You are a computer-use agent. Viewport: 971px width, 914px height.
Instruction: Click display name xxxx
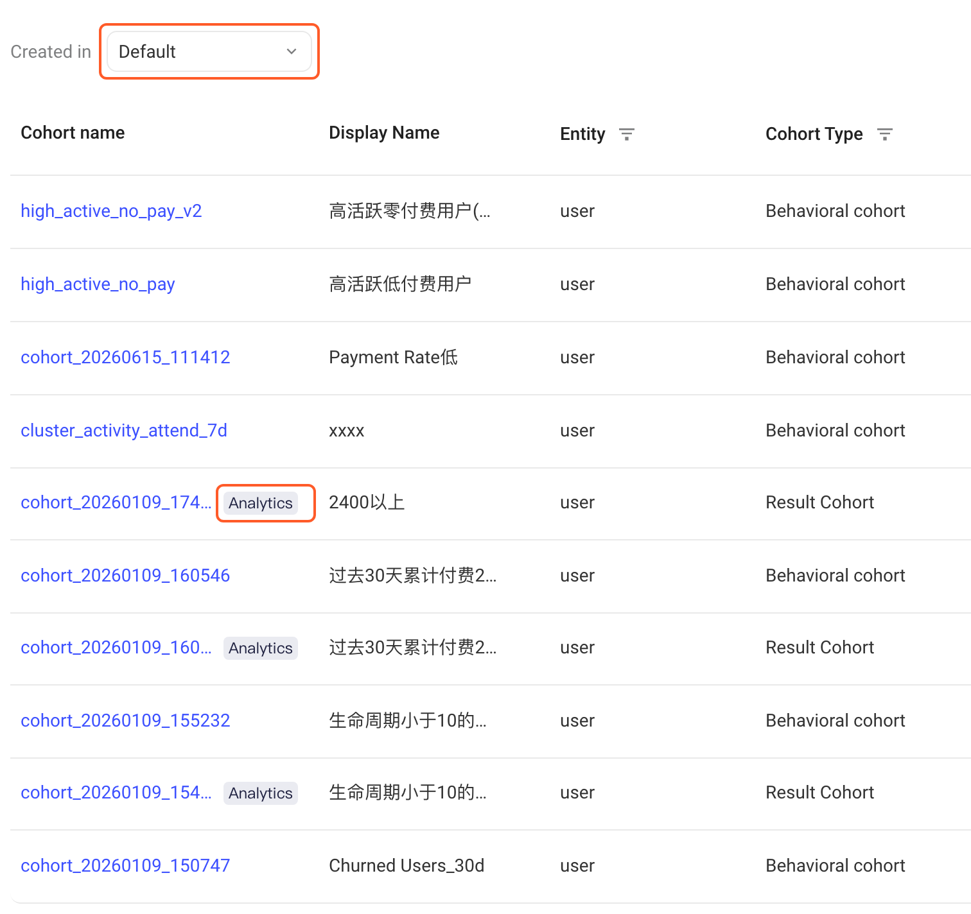(x=347, y=431)
